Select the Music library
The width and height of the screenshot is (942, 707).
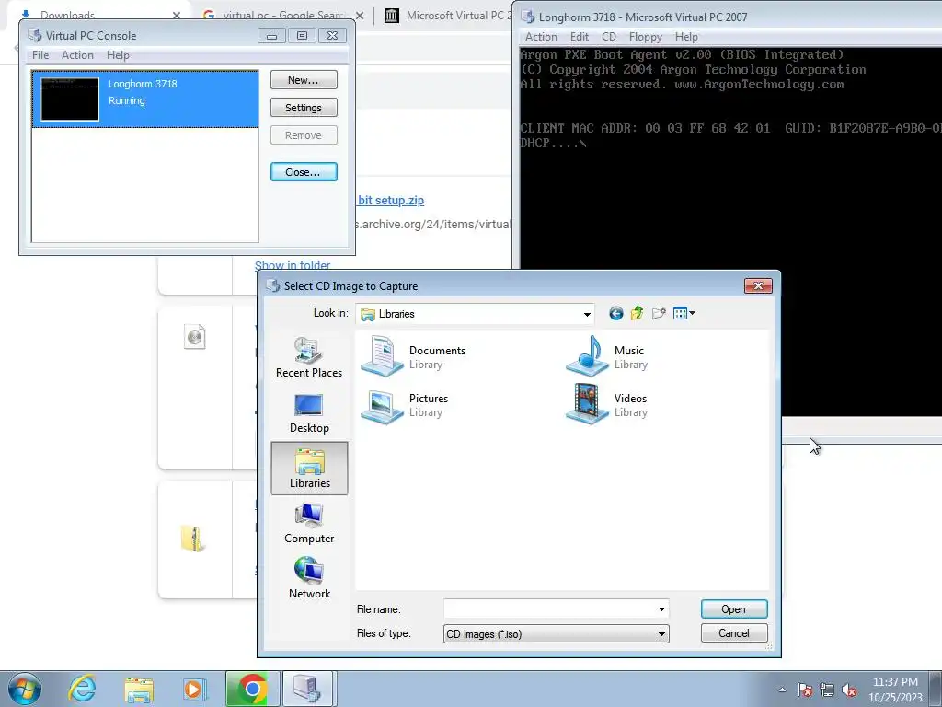pos(607,356)
